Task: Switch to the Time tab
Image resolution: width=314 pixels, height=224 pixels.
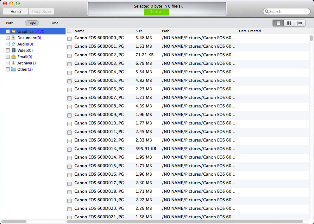Action: coord(54,23)
